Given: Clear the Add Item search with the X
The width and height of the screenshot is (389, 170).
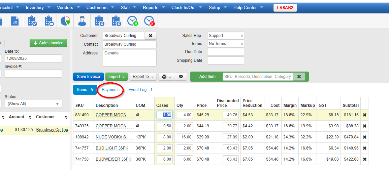Looking at the screenshot, I should [299, 77].
